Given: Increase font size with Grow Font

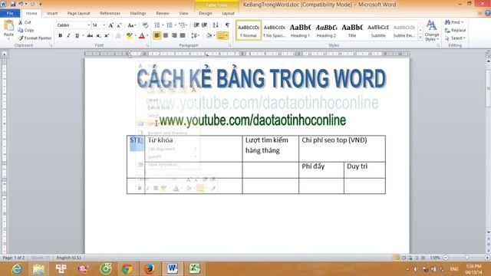Looking at the screenshot, I should pos(110,25).
